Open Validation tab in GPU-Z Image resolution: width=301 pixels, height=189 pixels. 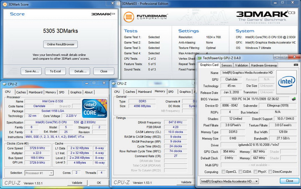241,65
